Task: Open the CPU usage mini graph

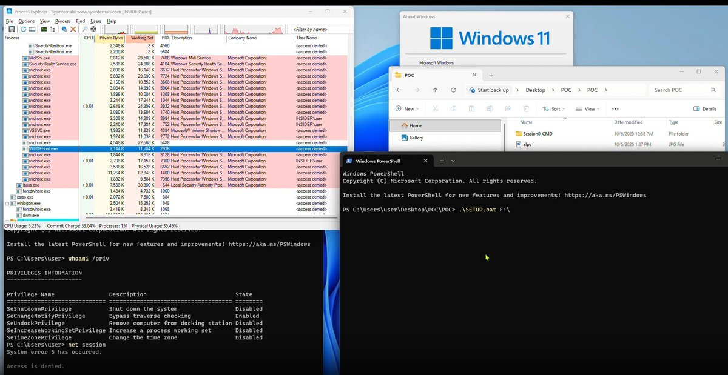Action: point(116,29)
